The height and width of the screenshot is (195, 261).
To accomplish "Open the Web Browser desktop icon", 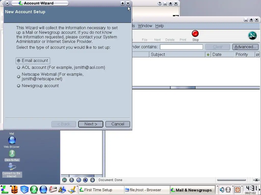I will pos(12,142).
